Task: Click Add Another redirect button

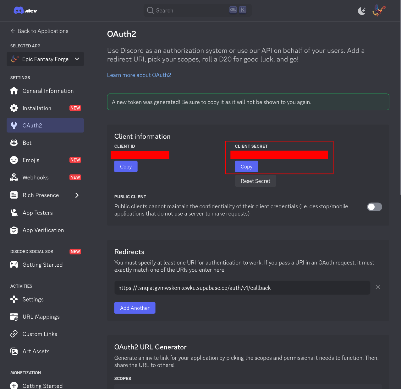Action: [x=135, y=308]
